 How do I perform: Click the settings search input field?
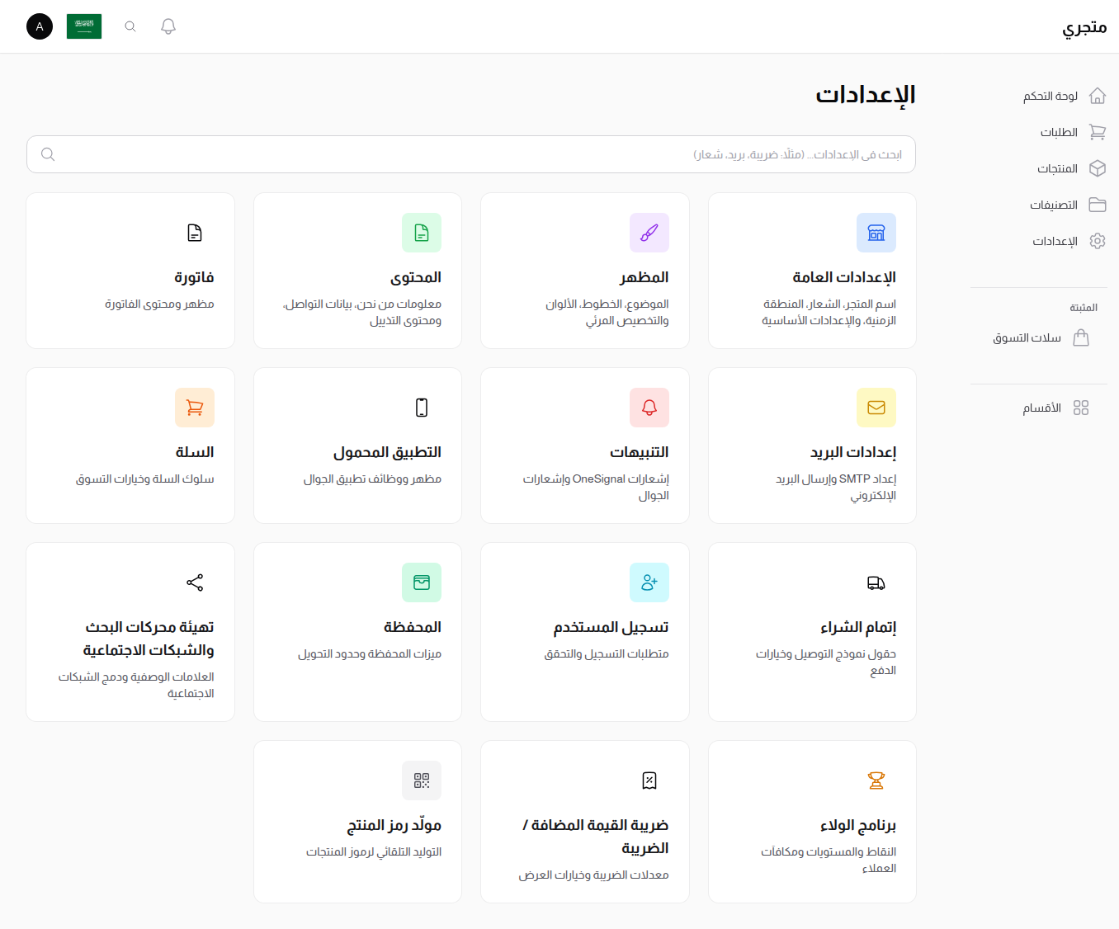[470, 154]
